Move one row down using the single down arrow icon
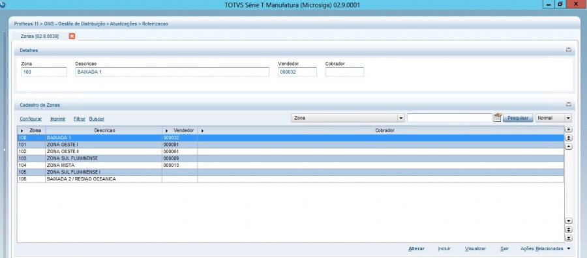 click(x=568, y=221)
